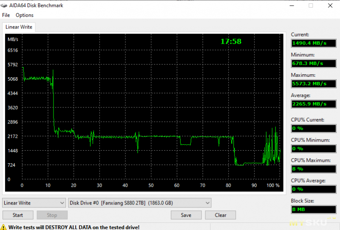340x230 pixels.
Task: Click the write tests DESTROY ALL DATA warning text
Action: coord(74,227)
